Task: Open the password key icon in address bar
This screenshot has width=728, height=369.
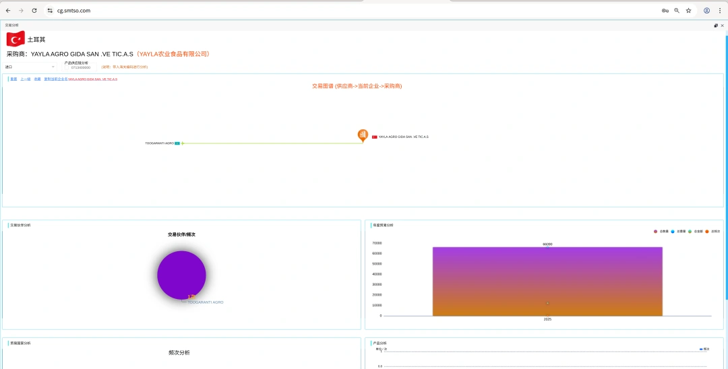Action: 665,11
